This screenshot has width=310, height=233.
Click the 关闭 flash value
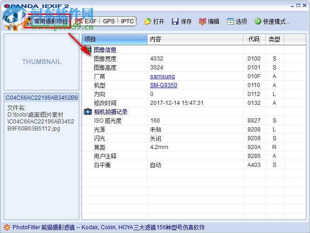[156, 138]
